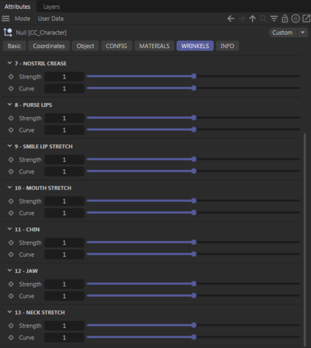
Task: Toggle keyframe diamond for Chin Strength
Action: click(11, 243)
